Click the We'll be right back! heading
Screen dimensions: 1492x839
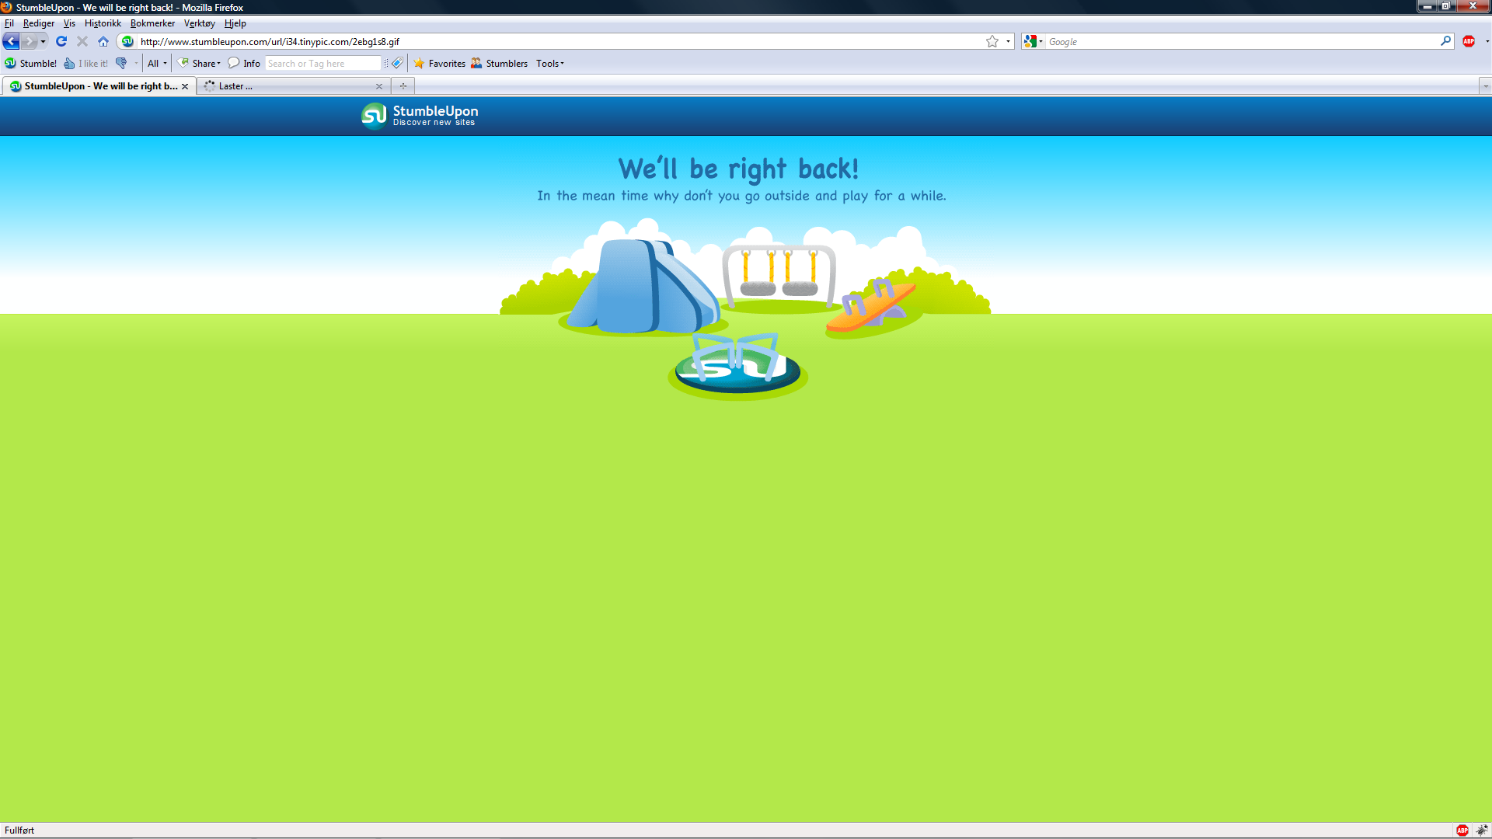[x=739, y=169]
